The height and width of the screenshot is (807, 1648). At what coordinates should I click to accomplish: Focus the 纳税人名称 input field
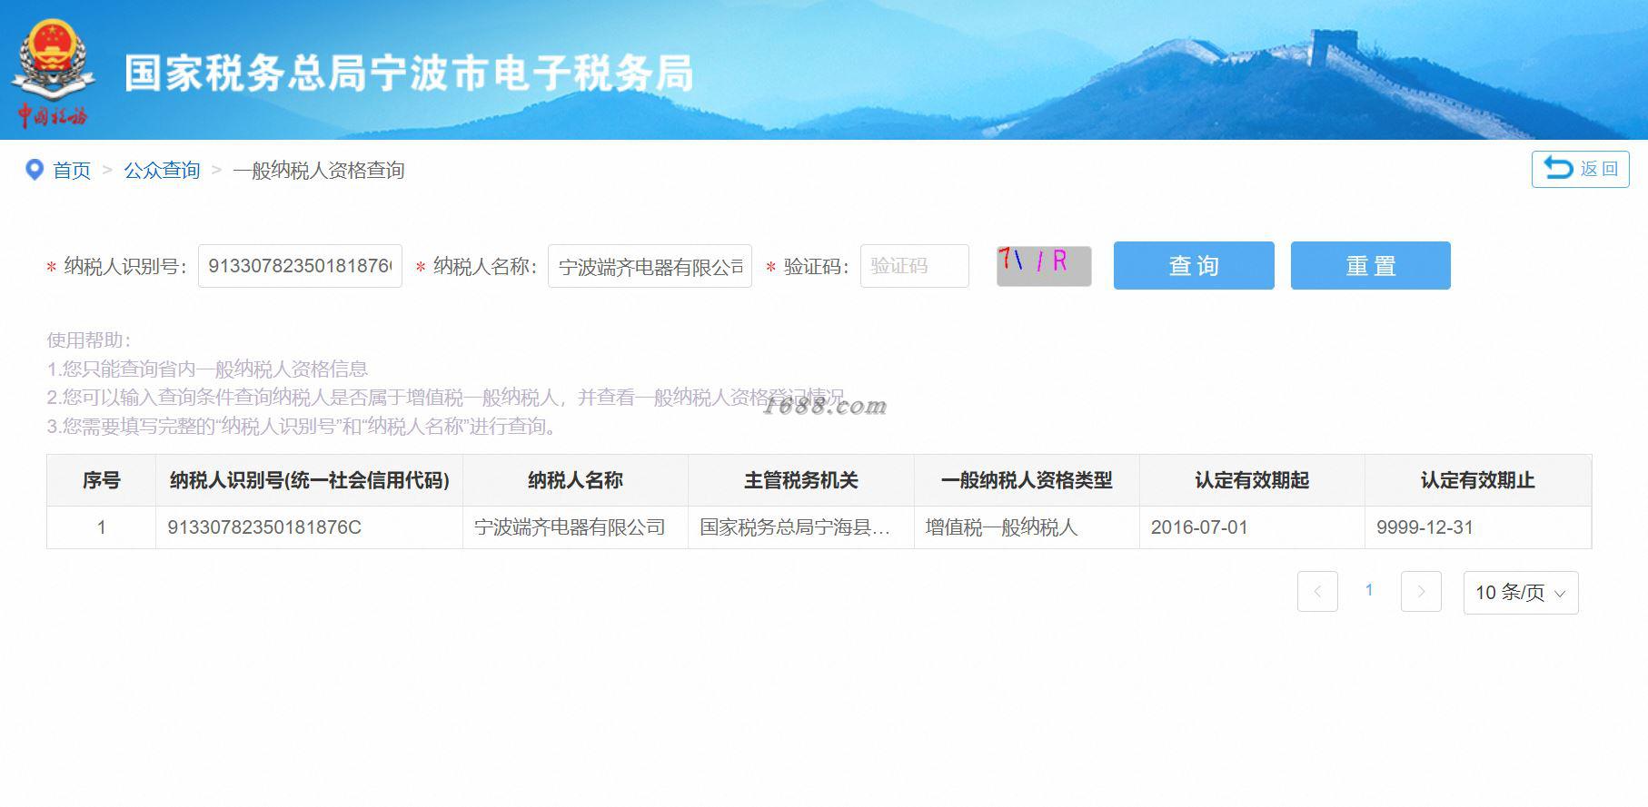(x=650, y=266)
